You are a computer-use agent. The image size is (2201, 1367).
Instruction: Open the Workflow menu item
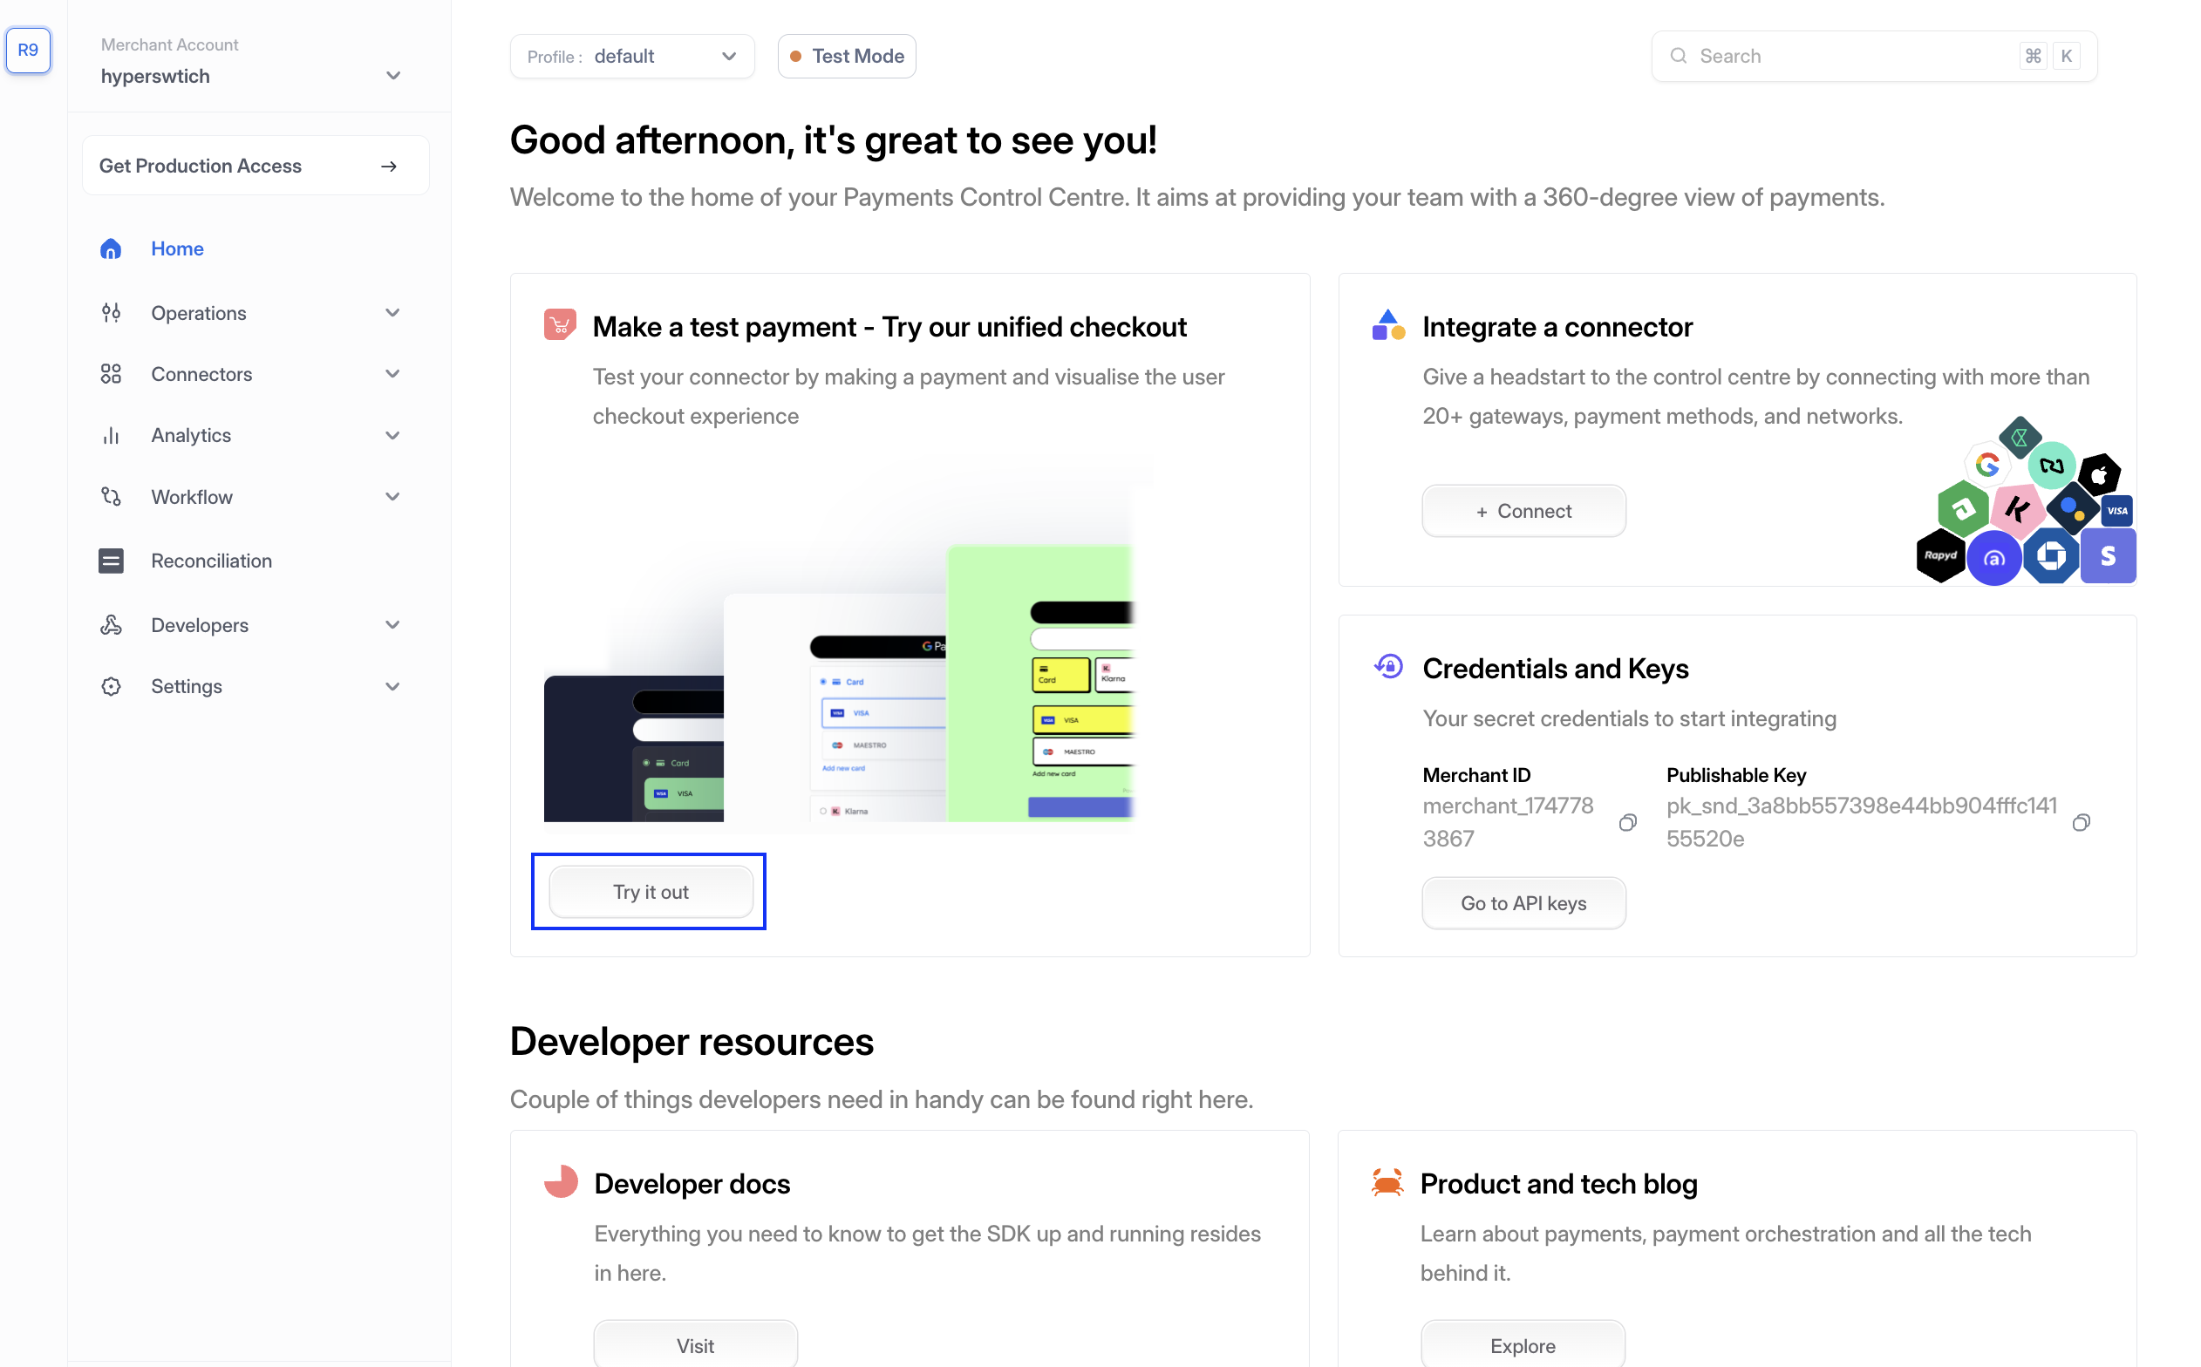pyautogui.click(x=192, y=496)
